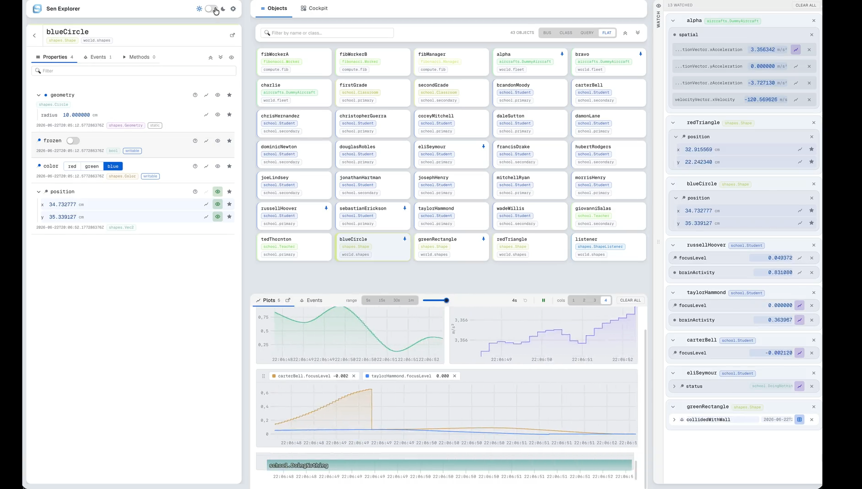Star the geometry property
Screen dimensions: 862x489
(x=229, y=95)
